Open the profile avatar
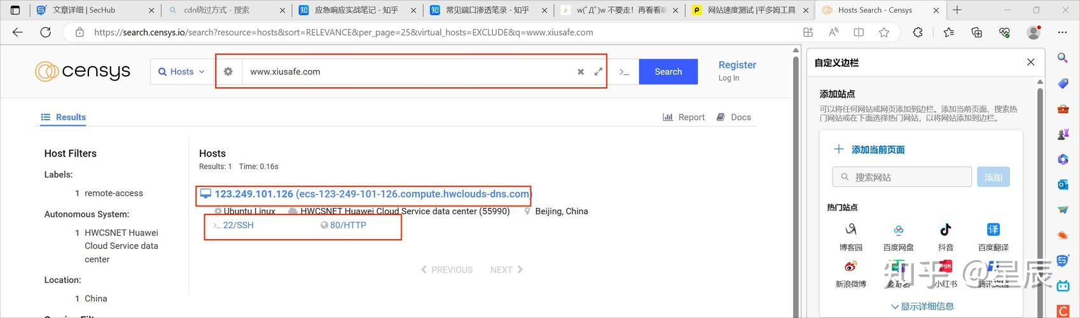The height and width of the screenshot is (318, 1080). coord(1034,32)
